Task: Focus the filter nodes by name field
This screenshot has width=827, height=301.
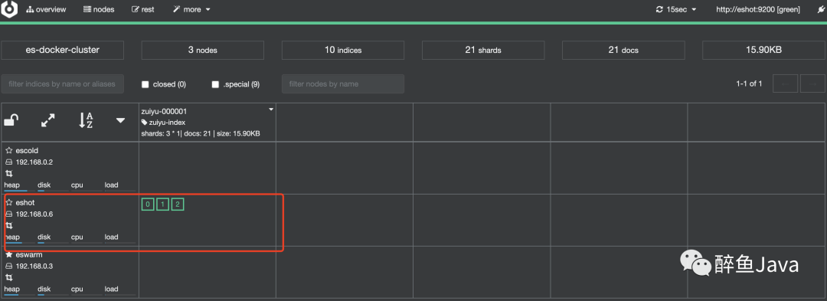Action: [x=343, y=83]
